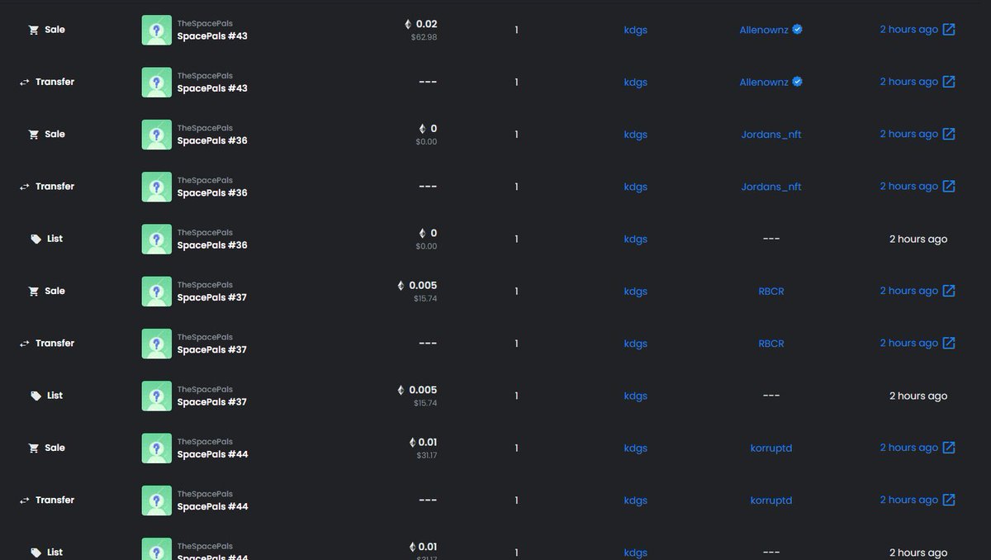Open external link icon for SpacePals #37 transfer
Image resolution: width=991 pixels, height=560 pixels.
pos(949,343)
